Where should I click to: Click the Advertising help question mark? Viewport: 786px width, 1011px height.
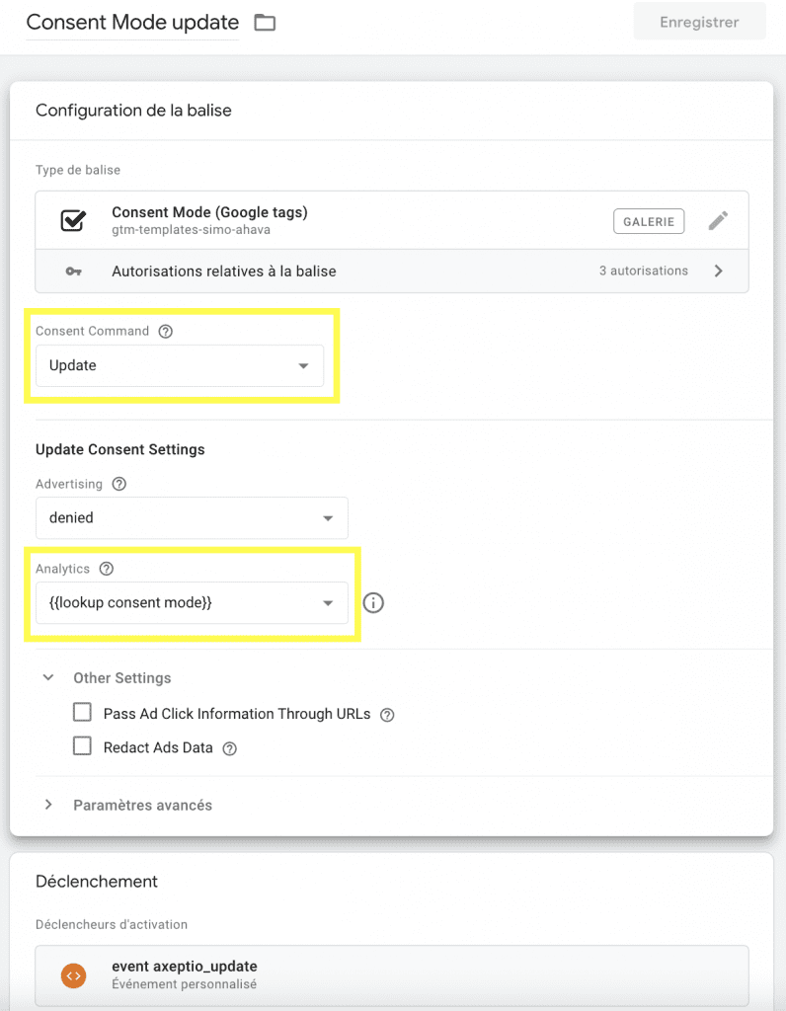[x=119, y=484]
